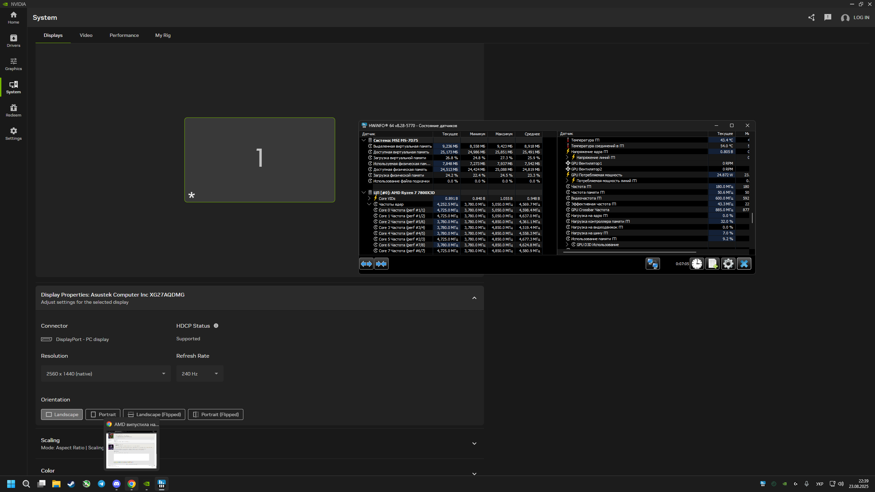The image size is (875, 492).
Task: Expand the Color section
Action: 474,474
